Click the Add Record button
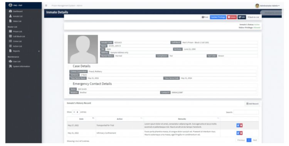This screenshot has height=146, width=289. click(x=252, y=104)
